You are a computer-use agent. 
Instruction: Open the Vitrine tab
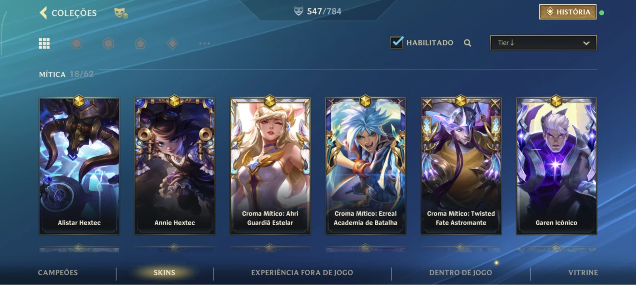click(583, 273)
